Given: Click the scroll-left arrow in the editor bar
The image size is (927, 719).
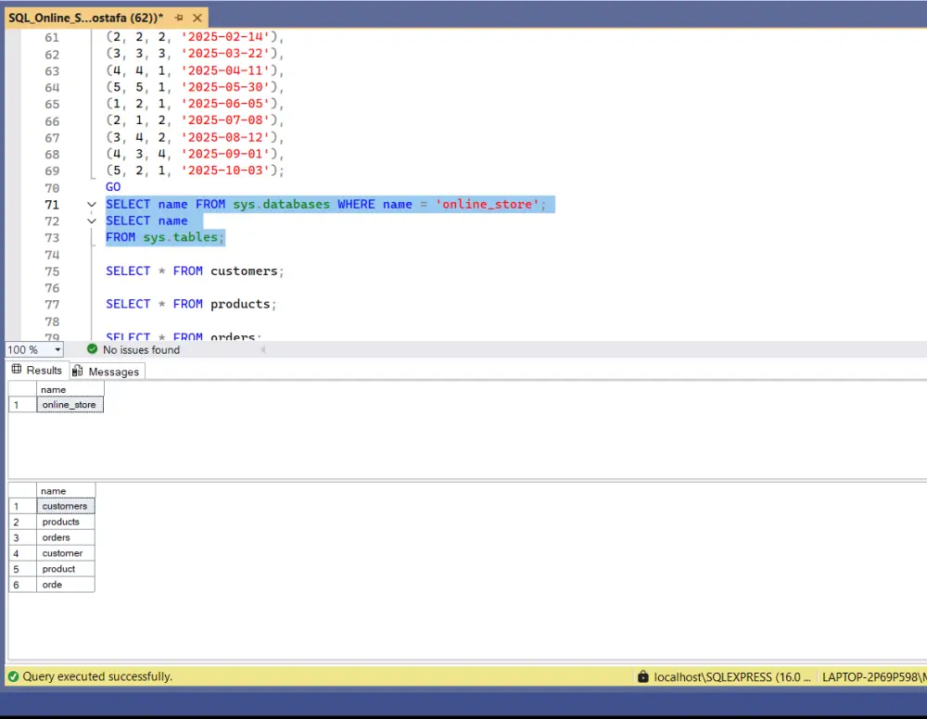Looking at the screenshot, I should tap(261, 349).
